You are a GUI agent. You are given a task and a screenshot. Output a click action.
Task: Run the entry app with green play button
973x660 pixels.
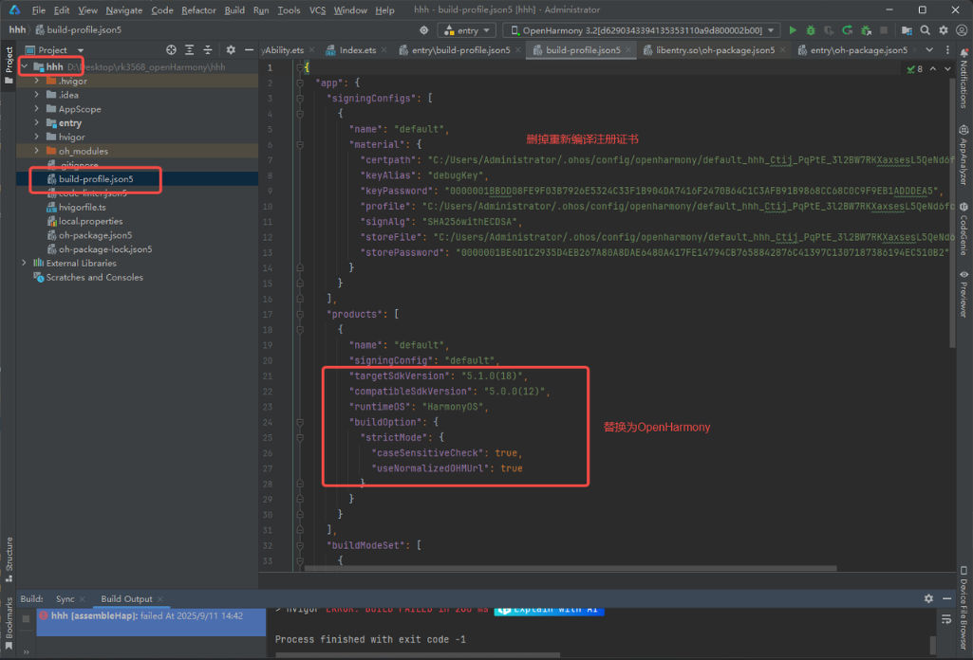(794, 30)
